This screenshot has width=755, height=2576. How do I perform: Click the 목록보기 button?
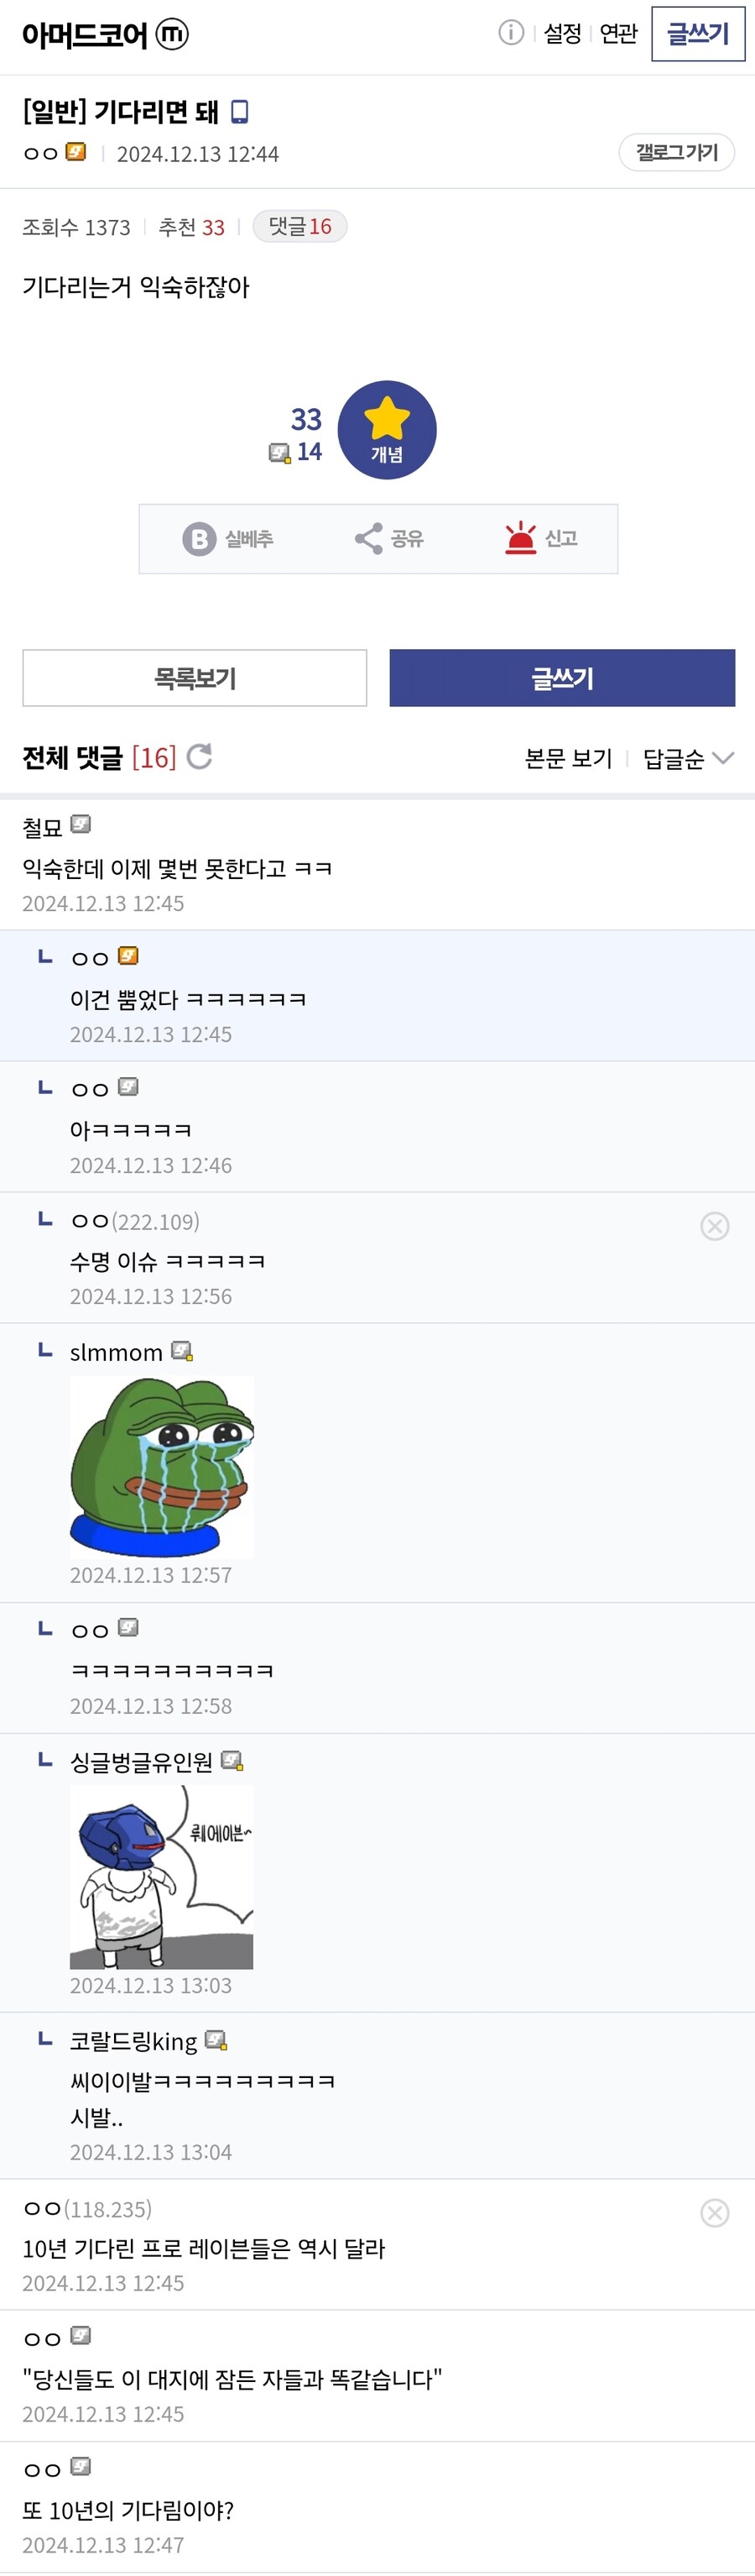coord(195,677)
